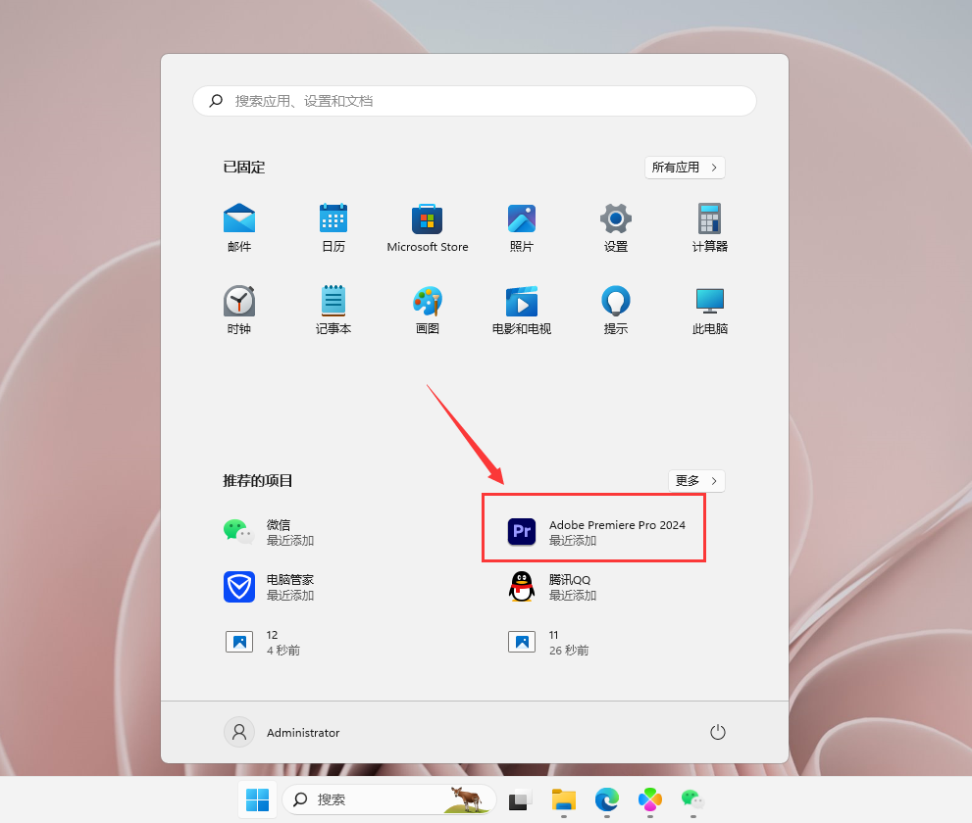Expand All apps (所有应用) list
The image size is (972, 823).
coord(685,168)
